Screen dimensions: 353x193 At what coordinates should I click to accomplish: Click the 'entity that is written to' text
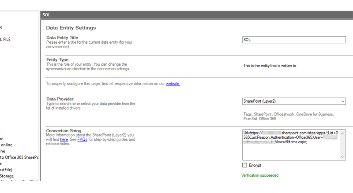270,66
